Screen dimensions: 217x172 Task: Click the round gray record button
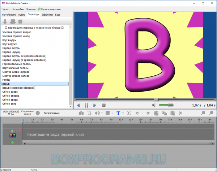(38, 113)
